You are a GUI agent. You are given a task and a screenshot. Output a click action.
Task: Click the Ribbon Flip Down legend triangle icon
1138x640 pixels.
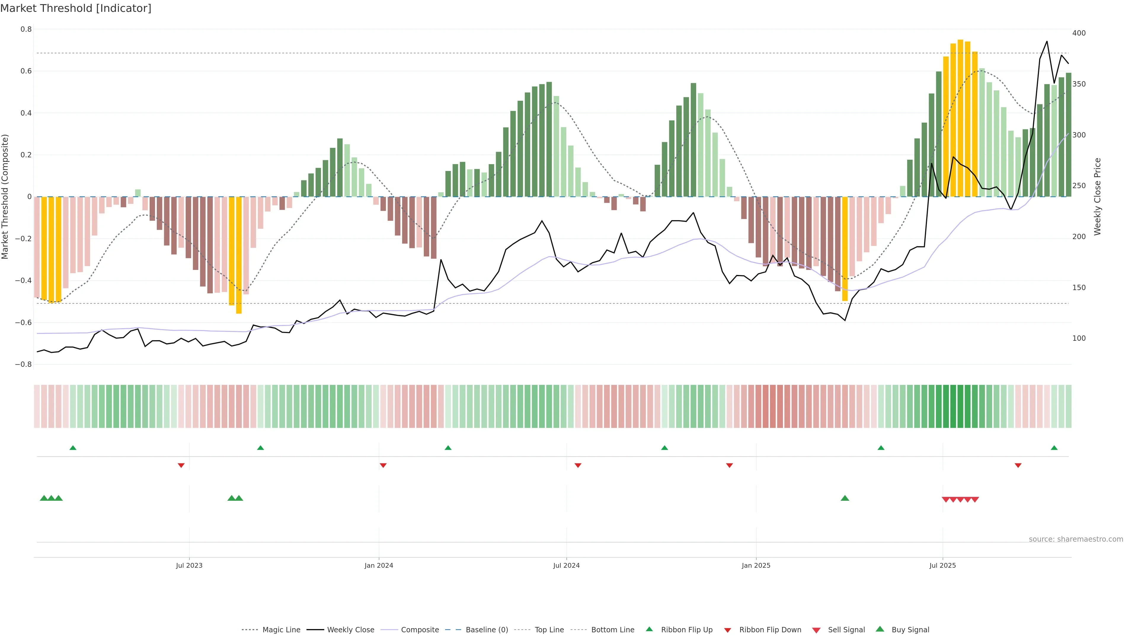(727, 630)
